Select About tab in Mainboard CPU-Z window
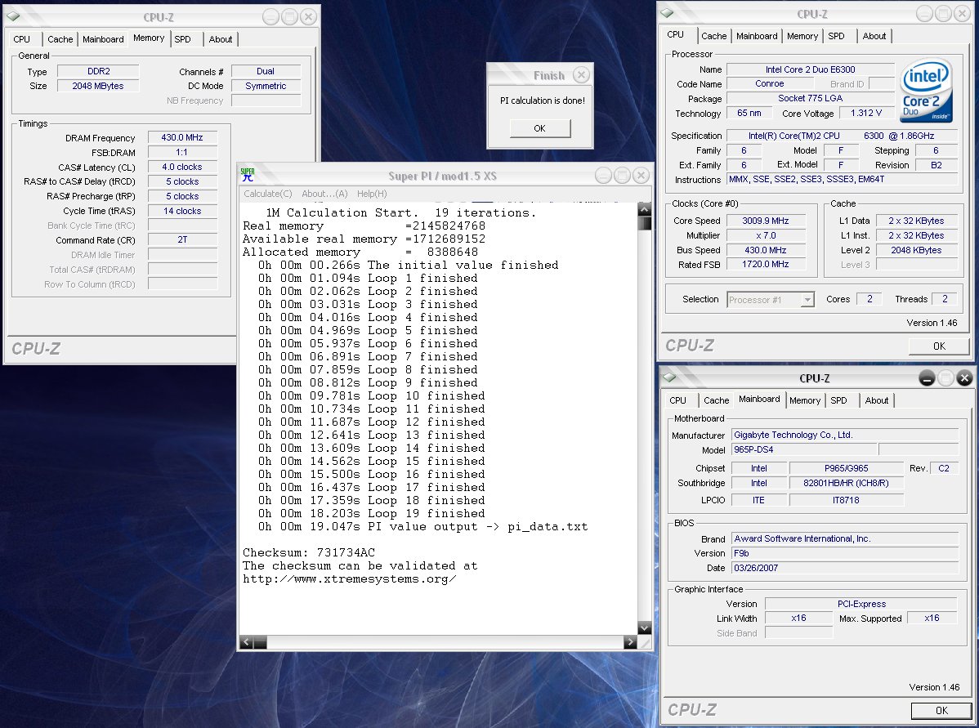The image size is (979, 728). pos(877,400)
